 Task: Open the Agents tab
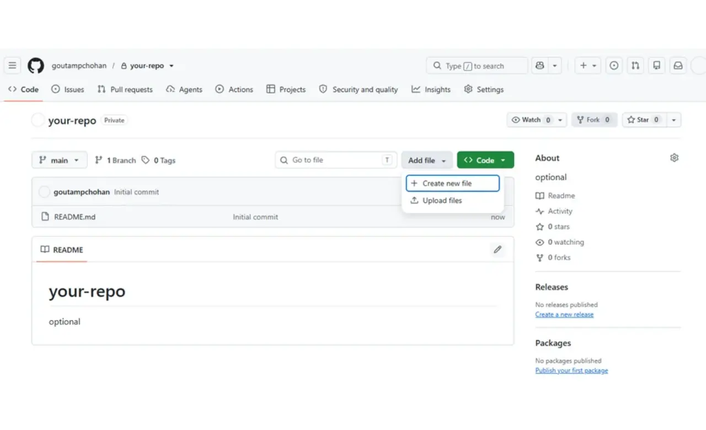(x=184, y=89)
